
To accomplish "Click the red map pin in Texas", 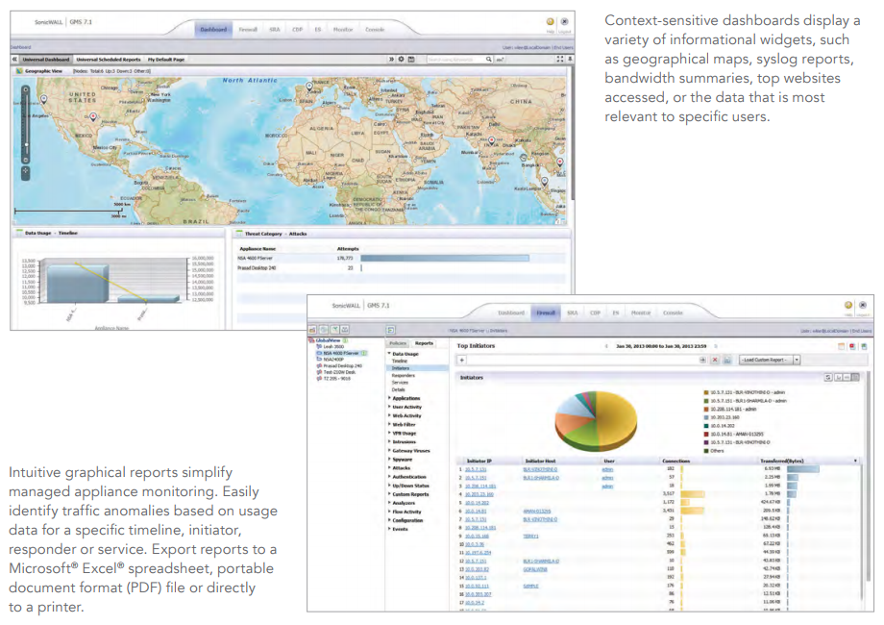I will (x=93, y=117).
